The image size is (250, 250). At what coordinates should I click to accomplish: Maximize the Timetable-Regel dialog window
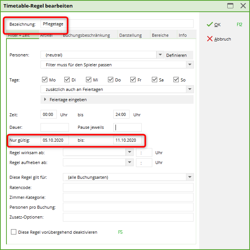[x=230, y=6]
